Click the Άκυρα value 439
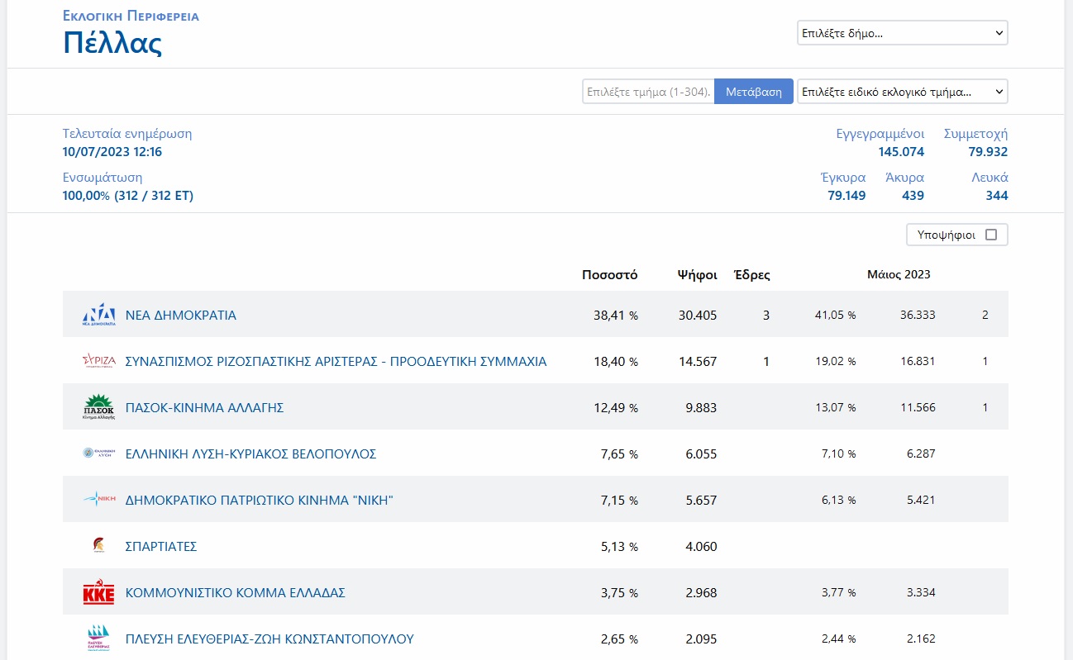This screenshot has width=1073, height=660. (913, 196)
